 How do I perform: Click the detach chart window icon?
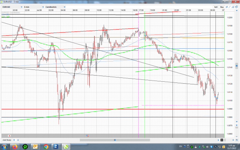[237, 7]
